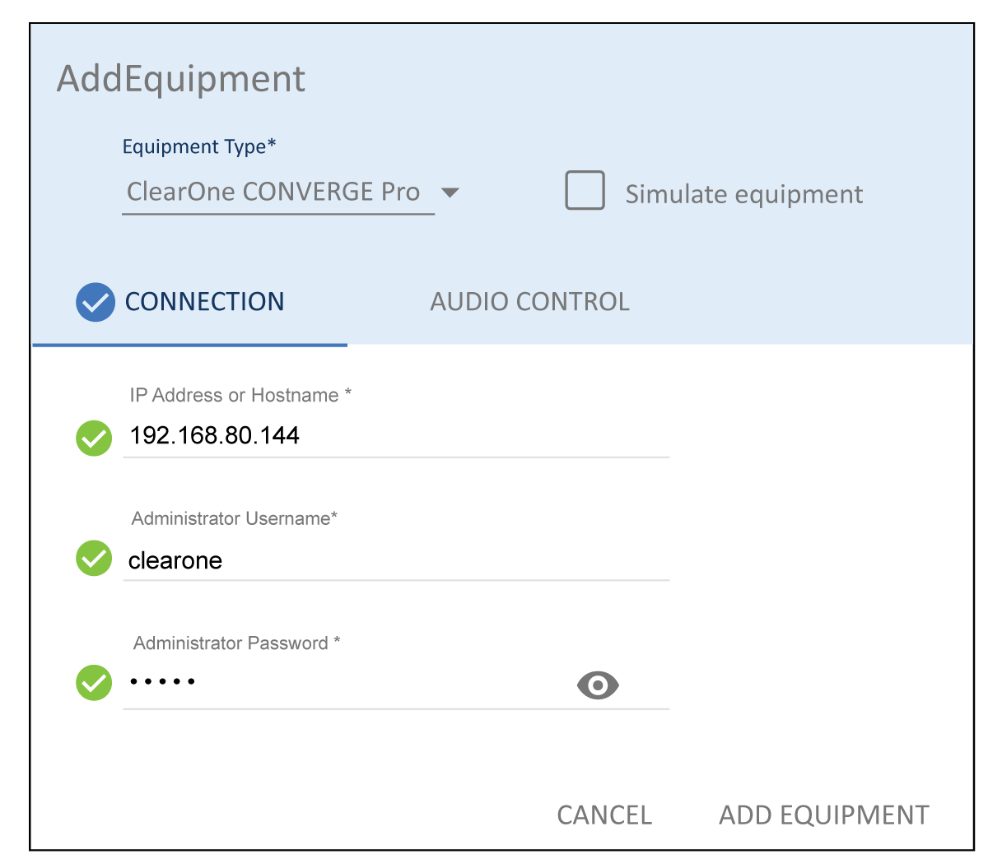Click the ADD EQUIPMENT button
Image resolution: width=988 pixels, height=868 pixels.
824,815
